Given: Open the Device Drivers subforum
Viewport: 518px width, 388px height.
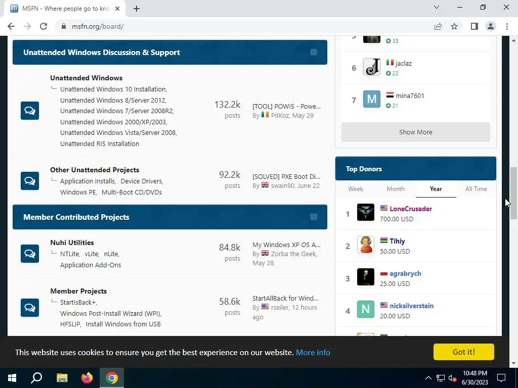Looking at the screenshot, I should [x=142, y=181].
